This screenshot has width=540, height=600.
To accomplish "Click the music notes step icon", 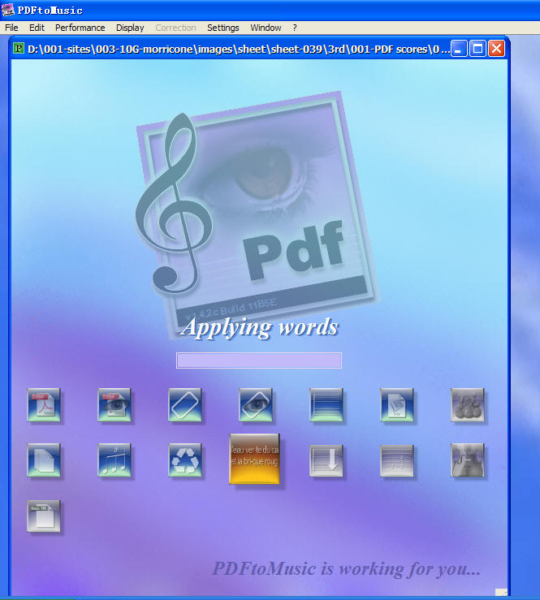I will tap(114, 460).
